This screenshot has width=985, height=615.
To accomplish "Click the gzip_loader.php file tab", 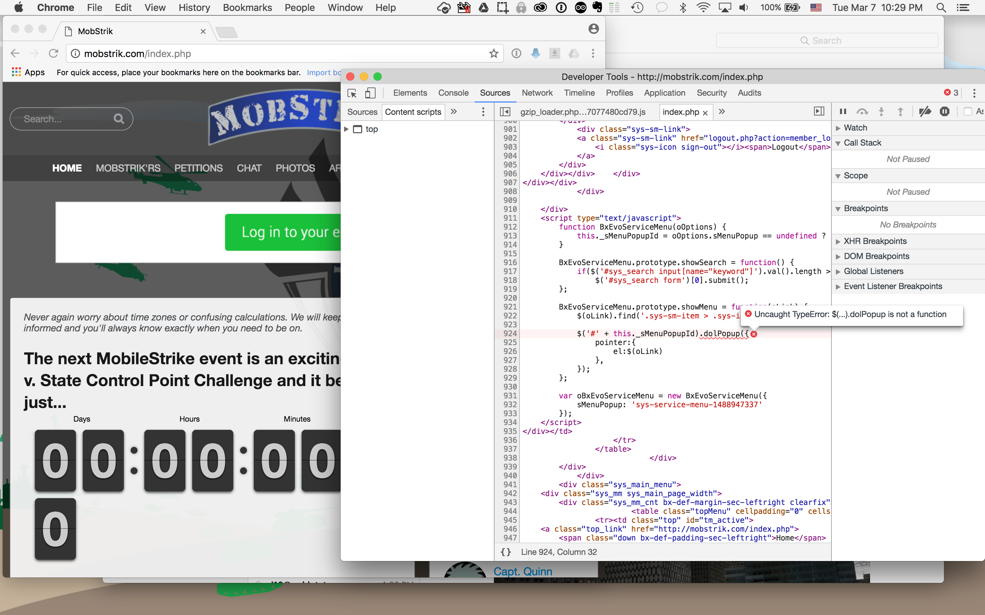I will pyautogui.click(x=582, y=112).
